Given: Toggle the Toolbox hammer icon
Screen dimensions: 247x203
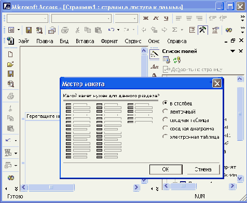Looking at the screenshot, I should point(202,30).
